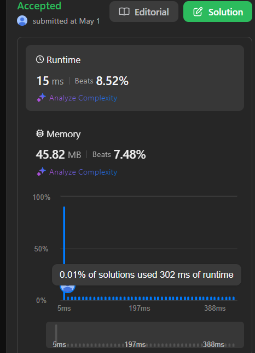Click the Accepted status text

click(x=39, y=6)
